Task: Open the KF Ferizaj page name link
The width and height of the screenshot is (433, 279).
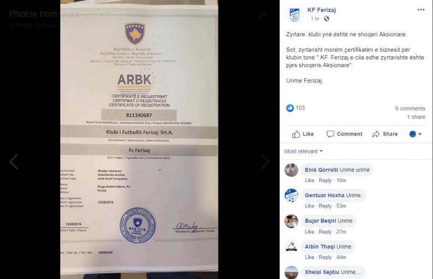Action: (321, 10)
